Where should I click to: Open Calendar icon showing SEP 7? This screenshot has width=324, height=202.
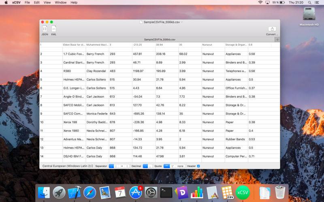[x=120, y=193]
